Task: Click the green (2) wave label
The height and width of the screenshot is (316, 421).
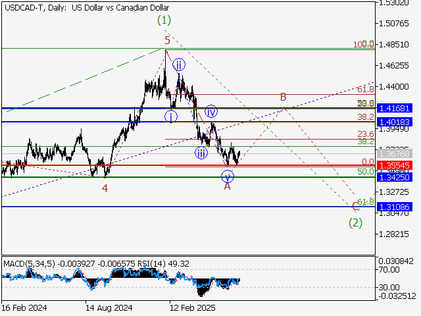Action: pyautogui.click(x=356, y=223)
